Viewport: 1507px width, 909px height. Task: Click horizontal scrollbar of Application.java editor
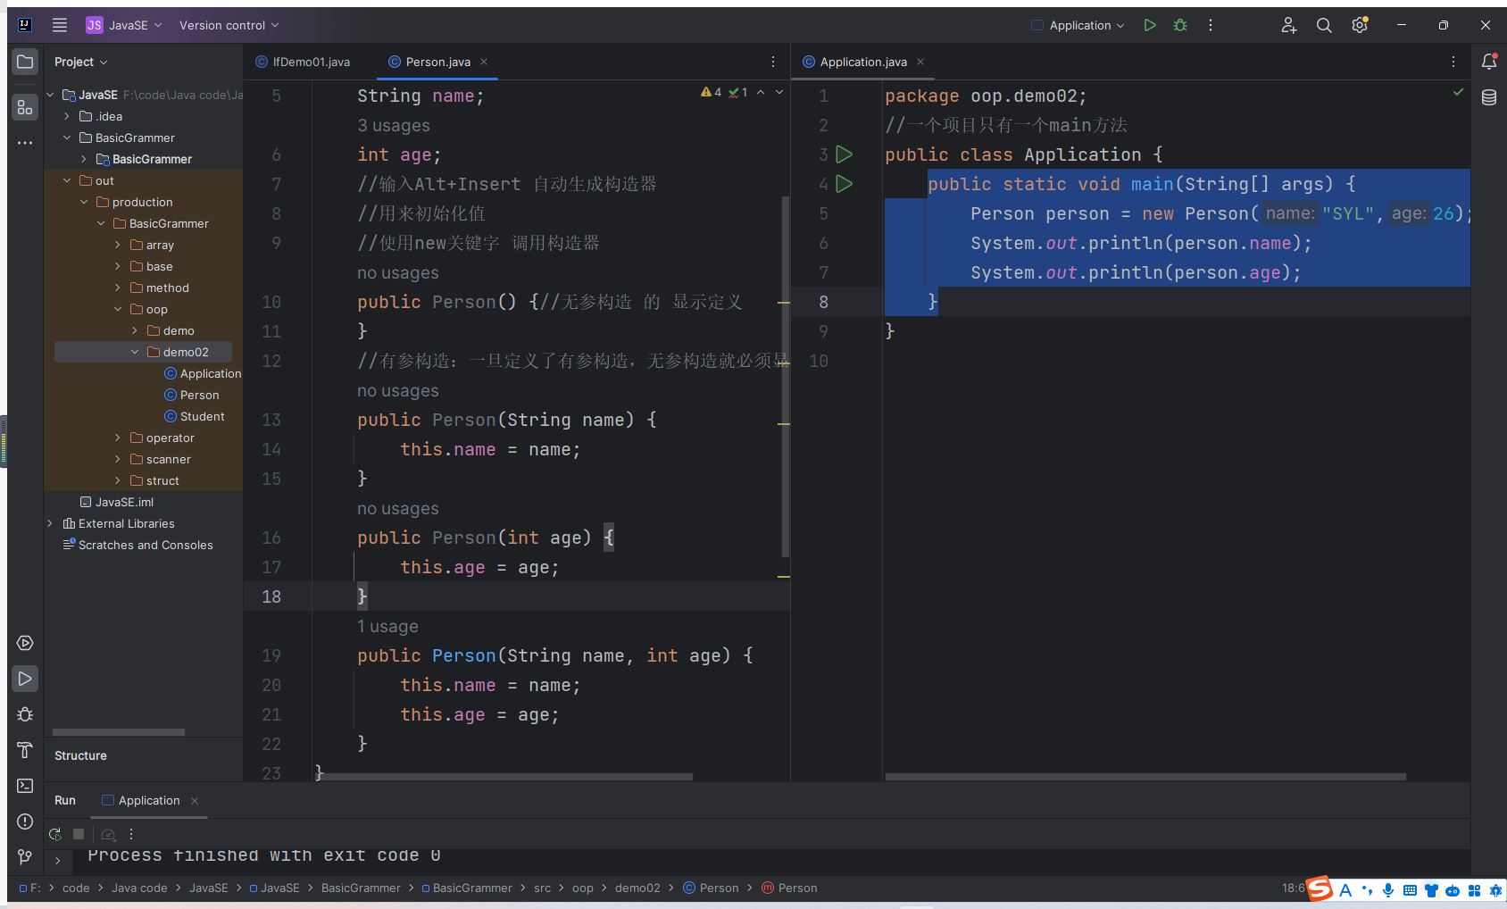tap(1145, 777)
